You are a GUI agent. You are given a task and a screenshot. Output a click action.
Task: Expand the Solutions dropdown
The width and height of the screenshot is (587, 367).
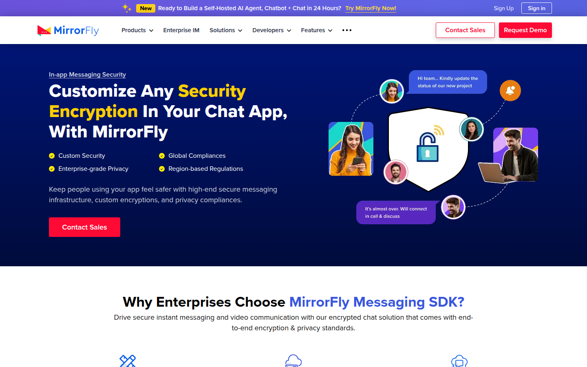pyautogui.click(x=226, y=30)
